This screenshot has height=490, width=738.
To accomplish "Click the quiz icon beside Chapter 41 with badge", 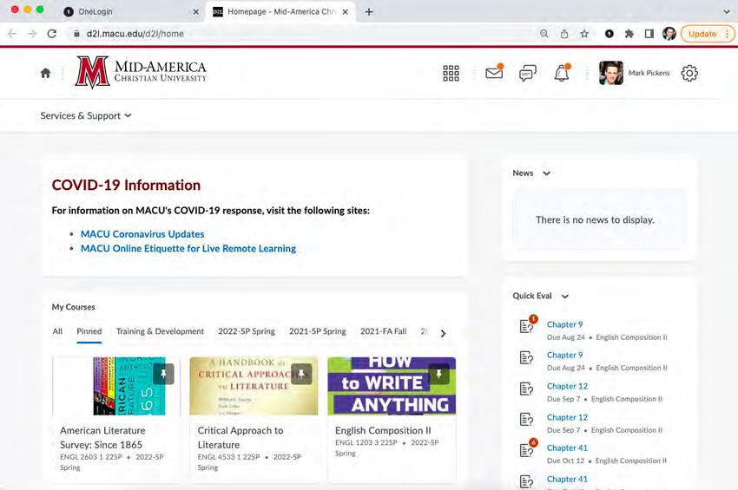I will pyautogui.click(x=527, y=449).
